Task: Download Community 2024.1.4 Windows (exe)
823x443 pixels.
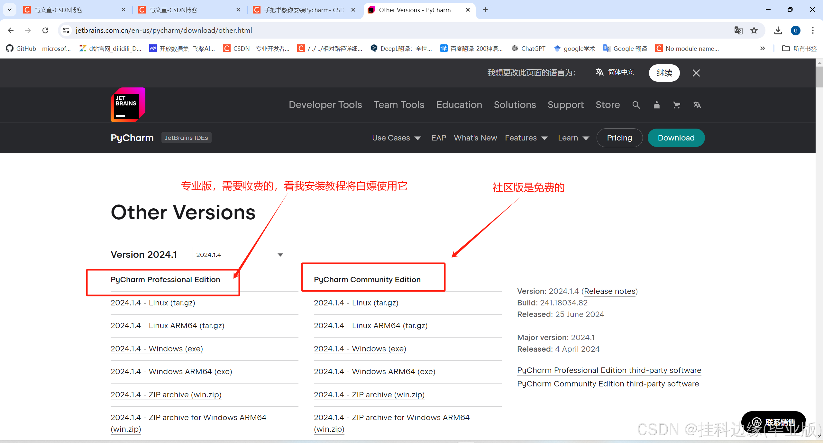Action: tap(360, 349)
